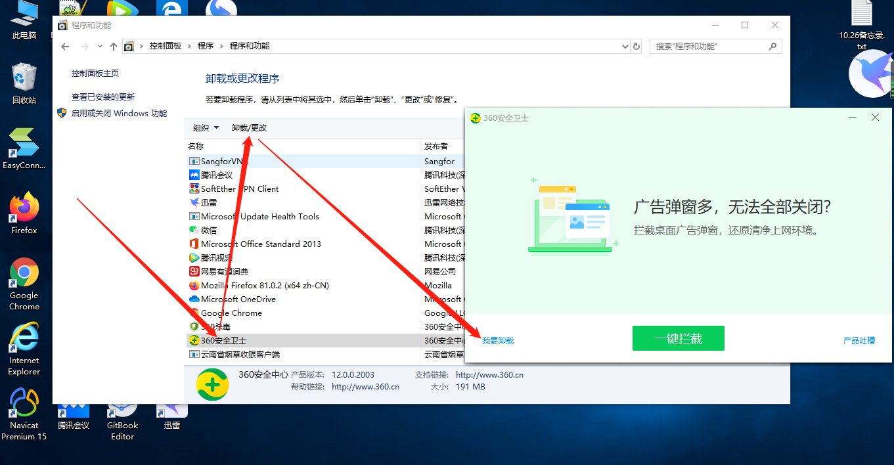Click 卸载/更改 on the toolbar
This screenshot has width=894, height=465.
(x=249, y=127)
